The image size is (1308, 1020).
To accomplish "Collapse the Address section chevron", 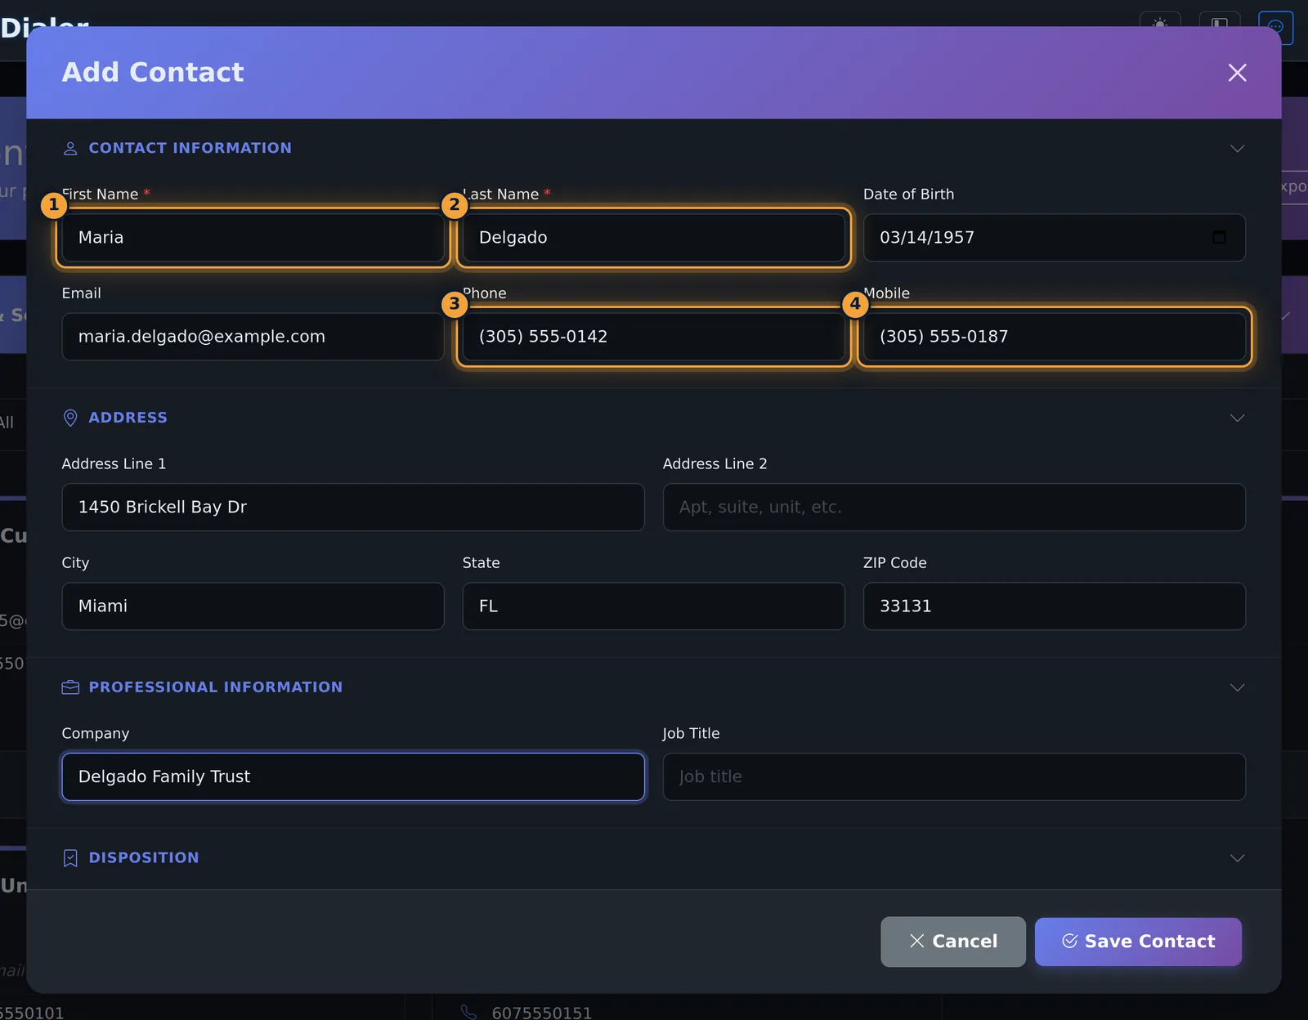I will pyautogui.click(x=1237, y=418).
